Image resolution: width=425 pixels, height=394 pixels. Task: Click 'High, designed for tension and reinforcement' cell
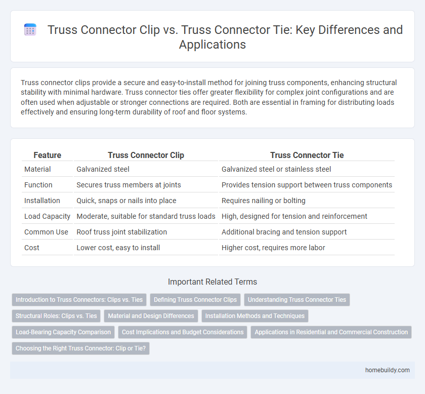307,216
